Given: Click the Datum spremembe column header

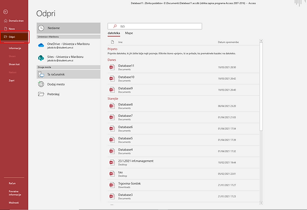Looking at the screenshot, I should (x=228, y=42).
